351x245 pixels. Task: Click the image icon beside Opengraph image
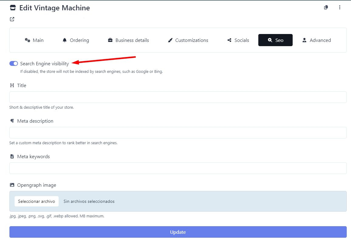[x=12, y=185]
